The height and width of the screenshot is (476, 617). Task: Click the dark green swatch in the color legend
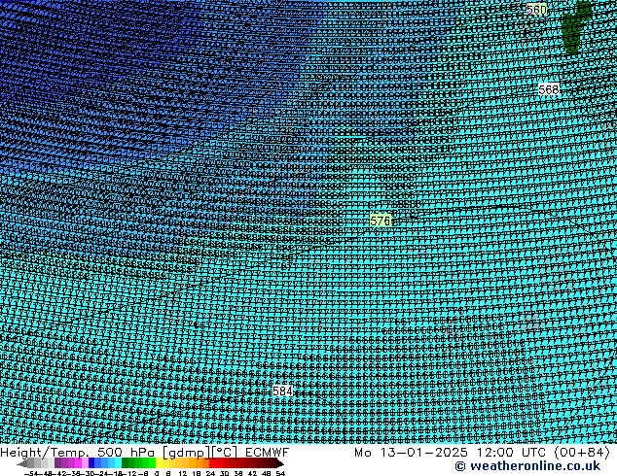click(126, 463)
